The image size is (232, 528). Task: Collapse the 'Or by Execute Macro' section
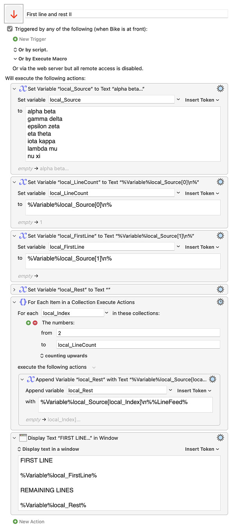15,59
